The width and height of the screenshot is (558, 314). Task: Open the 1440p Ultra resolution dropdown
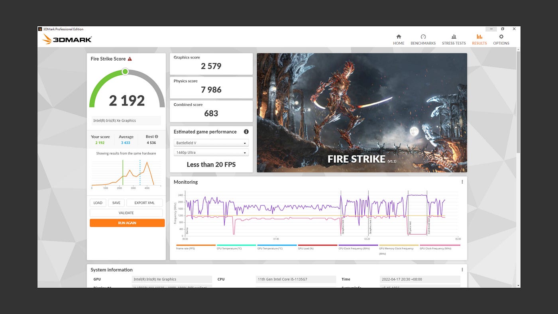211,153
